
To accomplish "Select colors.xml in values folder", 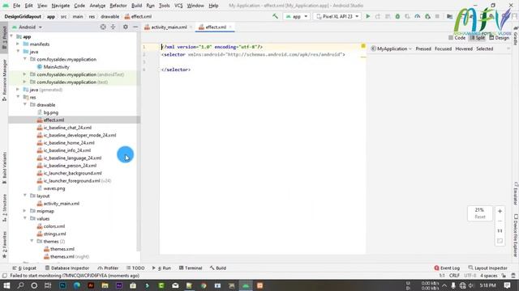I will (x=54, y=226).
